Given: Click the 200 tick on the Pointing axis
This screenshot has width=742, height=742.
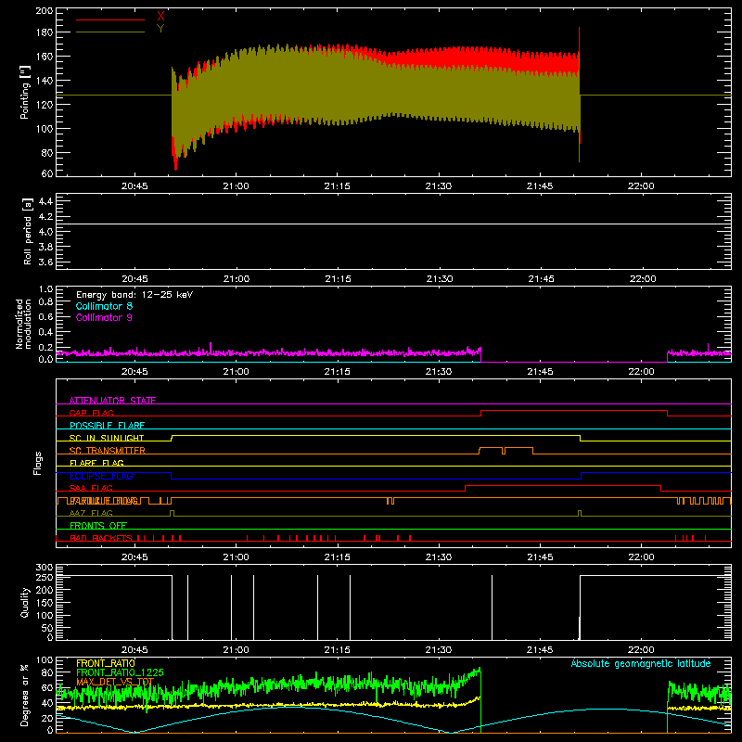Looking at the screenshot, I should [x=44, y=10].
